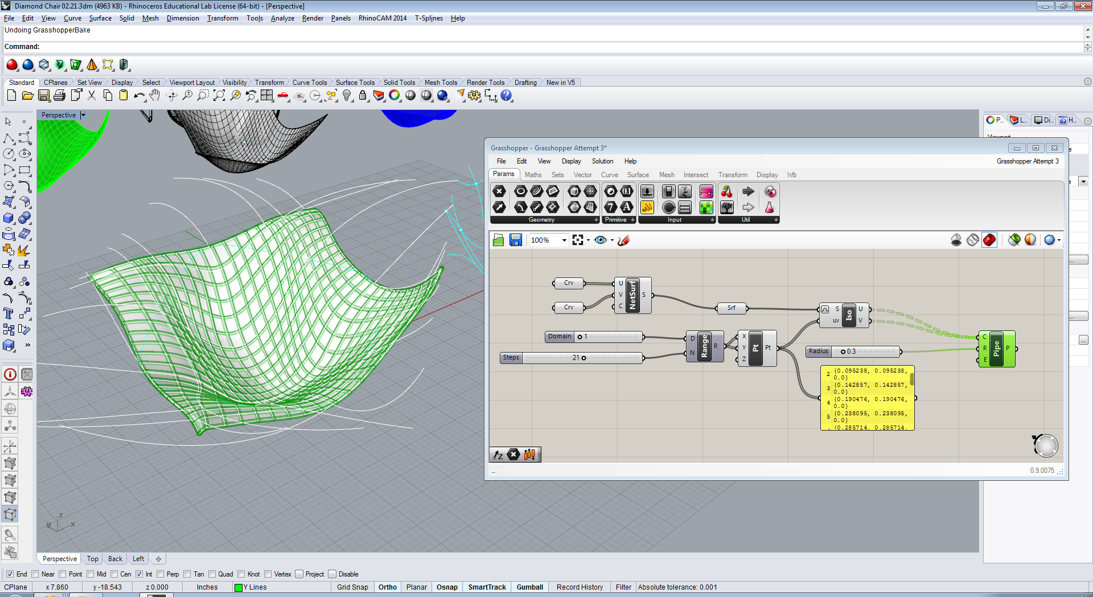This screenshot has width=1093, height=597.
Task: Open the Perspective viewport title dropdown arrow
Action: pos(83,115)
